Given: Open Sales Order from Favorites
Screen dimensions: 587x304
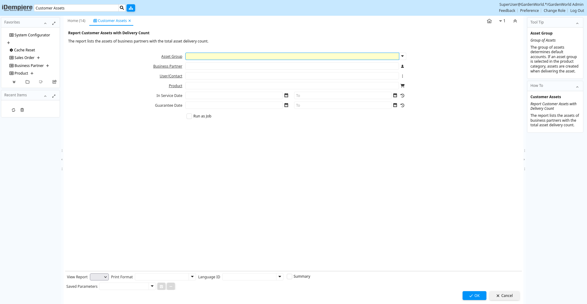Looking at the screenshot, I should (24, 58).
